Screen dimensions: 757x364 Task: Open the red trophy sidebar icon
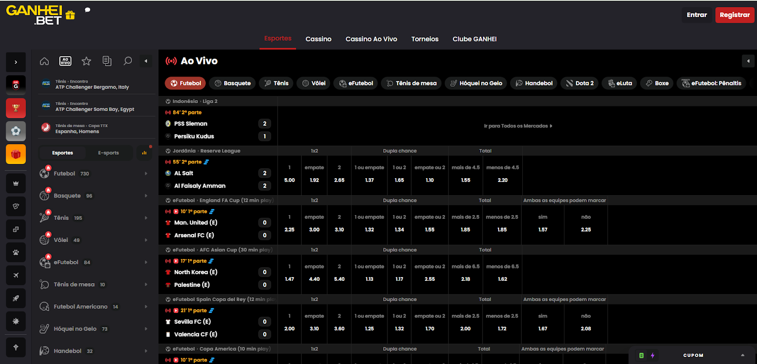point(16,108)
